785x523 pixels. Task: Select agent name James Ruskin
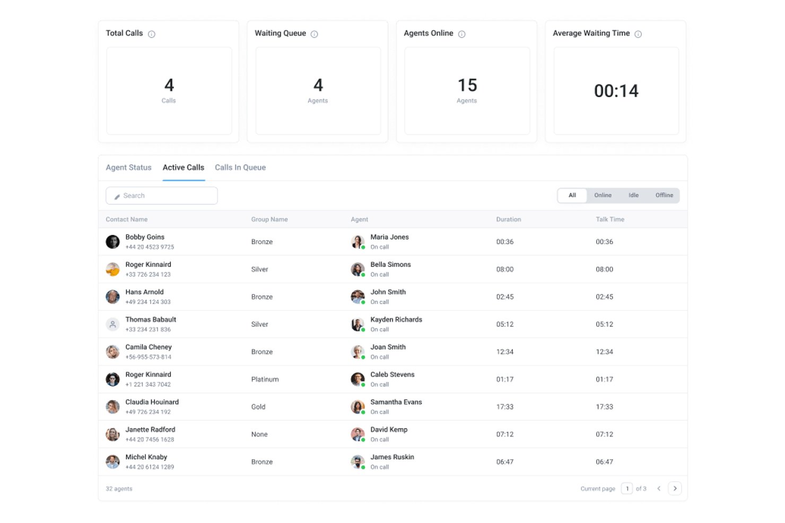[x=392, y=457]
